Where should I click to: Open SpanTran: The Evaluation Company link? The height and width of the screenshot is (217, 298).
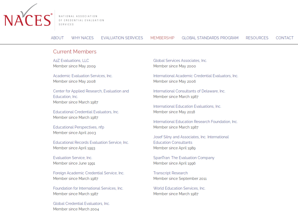click(184, 158)
